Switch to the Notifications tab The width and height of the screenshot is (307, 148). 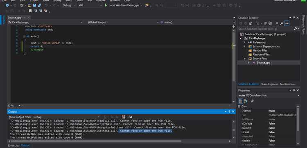(288, 84)
